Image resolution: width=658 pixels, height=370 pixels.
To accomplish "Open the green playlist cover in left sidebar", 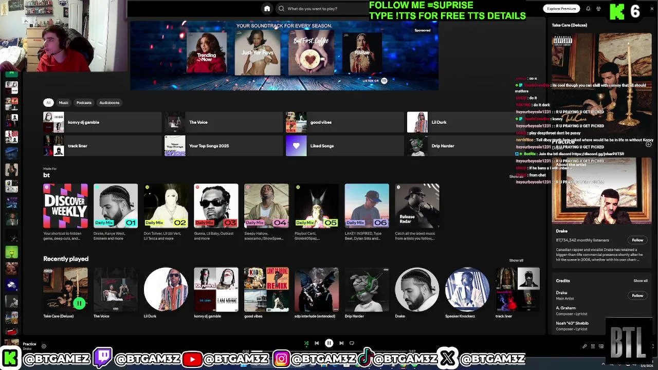I will pyautogui.click(x=11, y=252).
